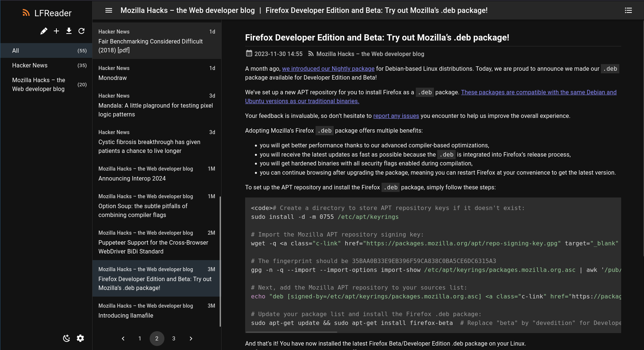Image resolution: width=644 pixels, height=350 pixels.
Task: Go to previous page chevron
Action: 123,339
